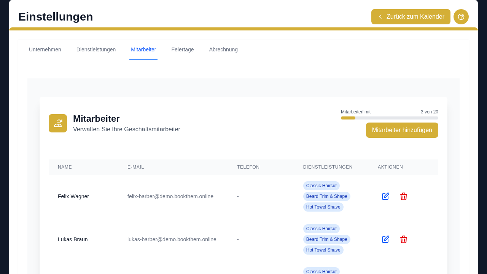Open the Dienstleistungen tab
This screenshot has height=274, width=487.
point(96,49)
